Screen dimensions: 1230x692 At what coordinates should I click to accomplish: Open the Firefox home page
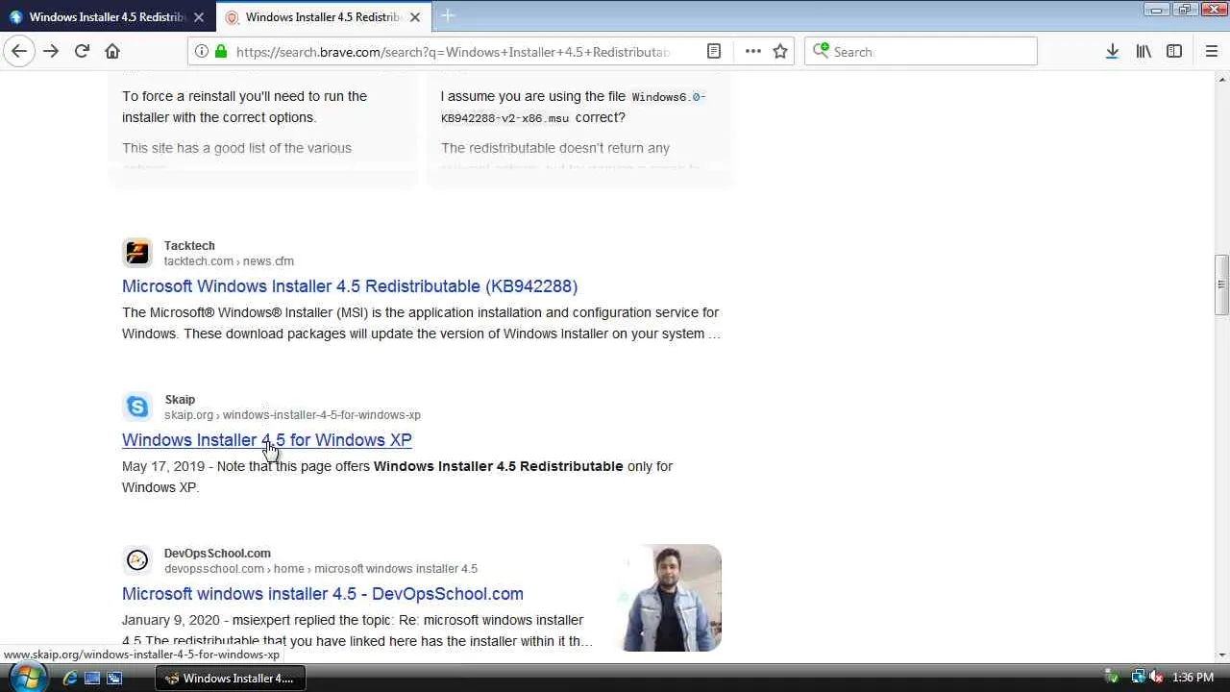click(x=112, y=51)
